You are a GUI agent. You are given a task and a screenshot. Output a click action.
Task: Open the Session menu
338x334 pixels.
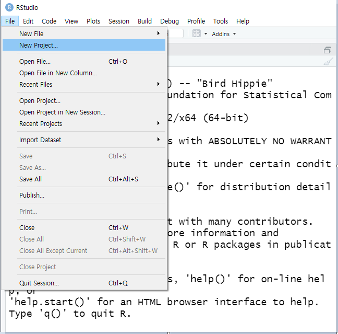click(119, 21)
